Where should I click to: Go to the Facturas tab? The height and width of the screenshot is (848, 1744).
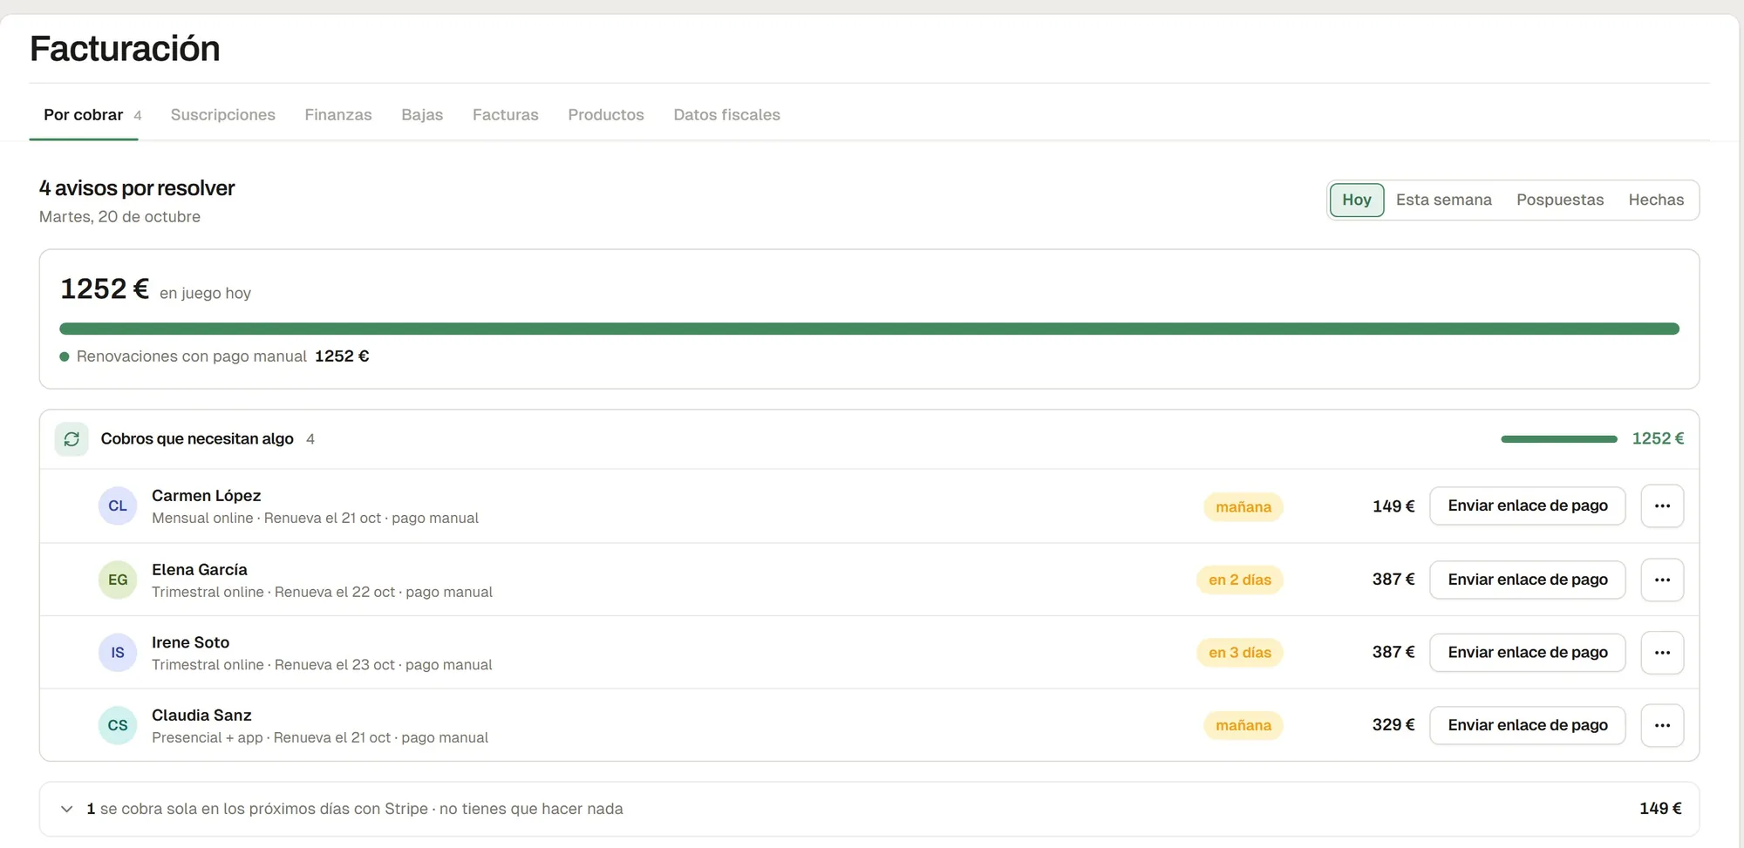[x=506, y=115]
